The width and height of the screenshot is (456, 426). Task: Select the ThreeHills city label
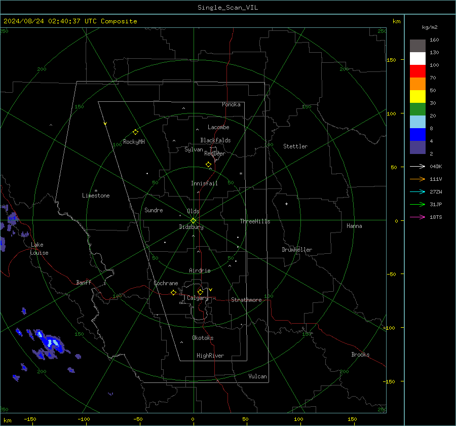[x=255, y=221]
